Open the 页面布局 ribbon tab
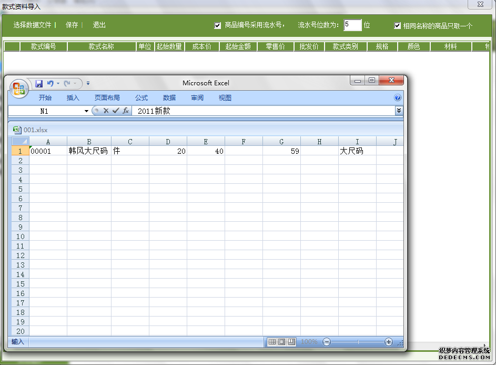The width and height of the screenshot is (496, 365). point(107,97)
